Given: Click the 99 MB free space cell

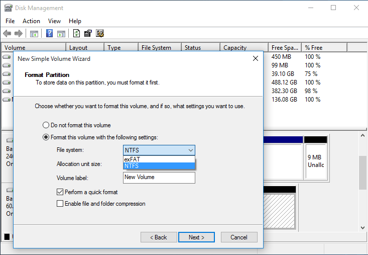Looking at the screenshot, I should (280, 65).
